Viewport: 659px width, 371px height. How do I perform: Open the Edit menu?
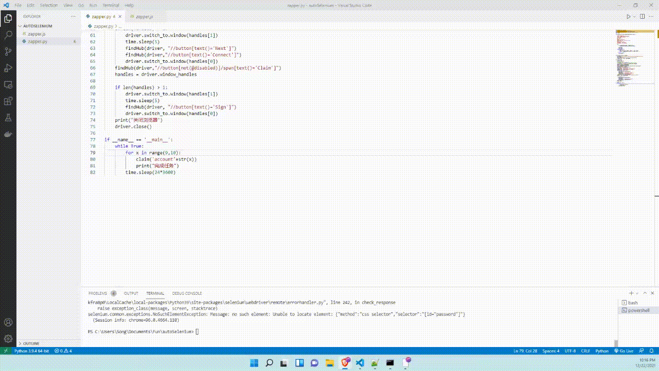pyautogui.click(x=31, y=5)
